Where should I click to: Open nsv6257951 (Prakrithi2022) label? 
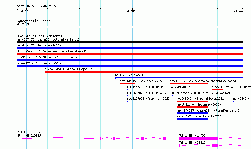pyautogui.click(x=149, y=99)
